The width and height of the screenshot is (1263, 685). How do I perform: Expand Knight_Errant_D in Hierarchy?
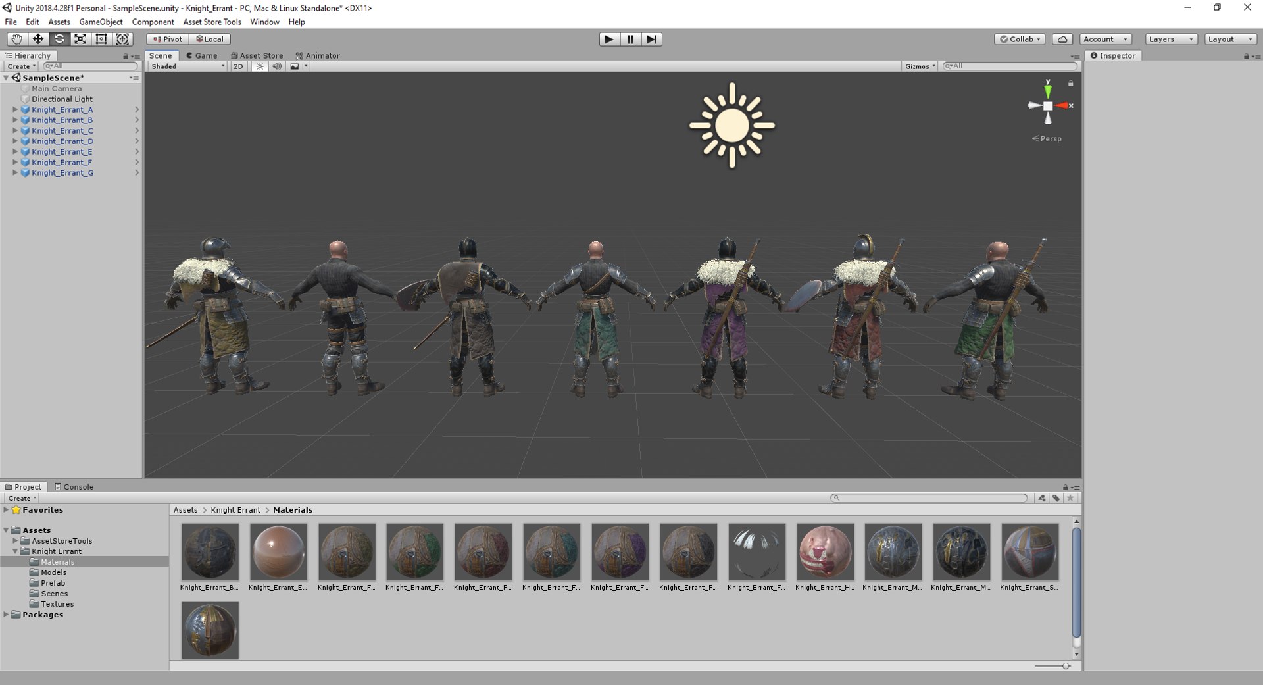(x=15, y=141)
